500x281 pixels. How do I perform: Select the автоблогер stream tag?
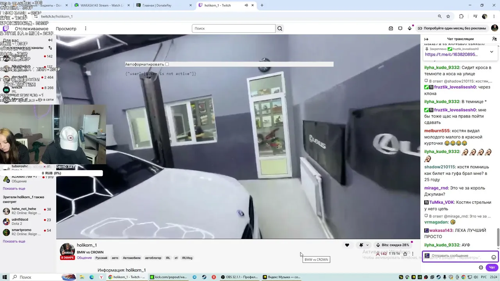[x=153, y=258]
